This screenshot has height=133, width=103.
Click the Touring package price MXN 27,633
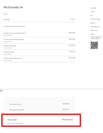(72, 33)
